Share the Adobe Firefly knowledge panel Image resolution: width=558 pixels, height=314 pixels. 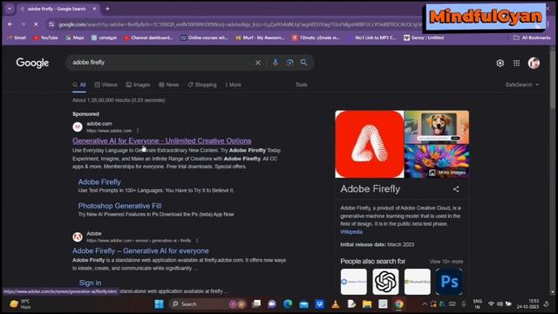pos(456,189)
